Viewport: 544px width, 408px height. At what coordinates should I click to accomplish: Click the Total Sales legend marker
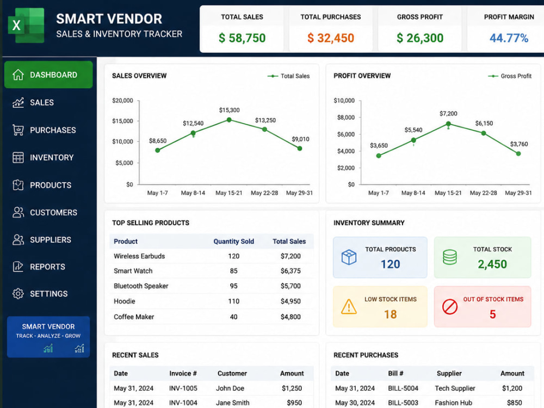[273, 76]
